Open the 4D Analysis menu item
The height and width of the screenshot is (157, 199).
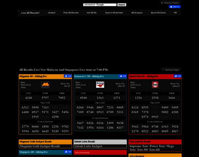pyautogui.click(x=137, y=13)
